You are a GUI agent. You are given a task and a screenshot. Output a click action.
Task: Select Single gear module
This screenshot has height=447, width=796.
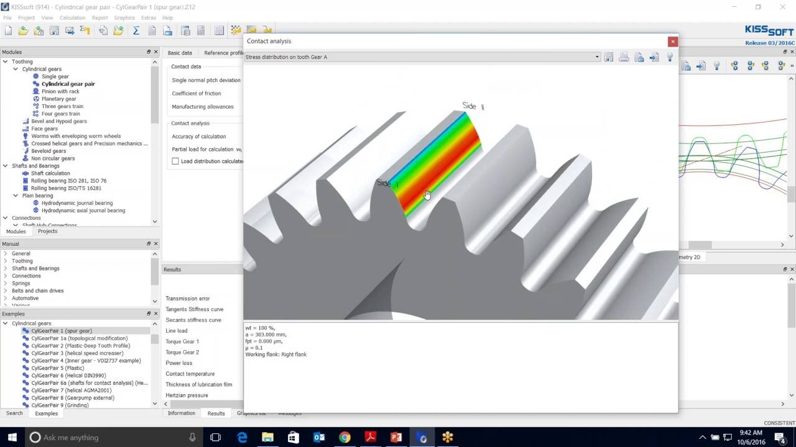tap(55, 76)
